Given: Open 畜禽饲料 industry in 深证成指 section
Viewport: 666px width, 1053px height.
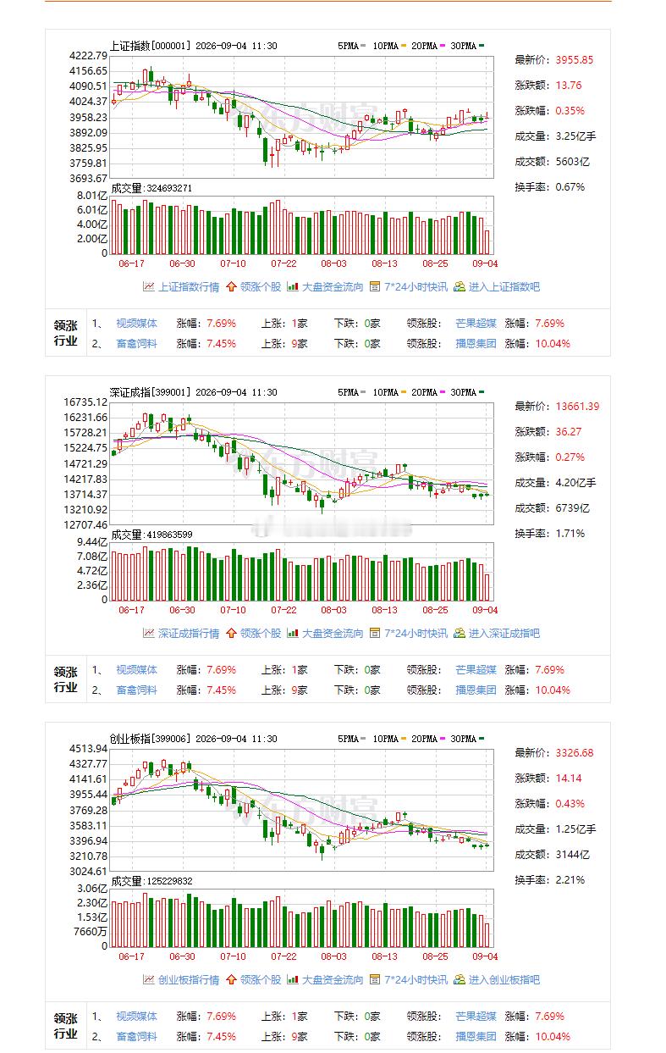Looking at the screenshot, I should pos(136,690).
